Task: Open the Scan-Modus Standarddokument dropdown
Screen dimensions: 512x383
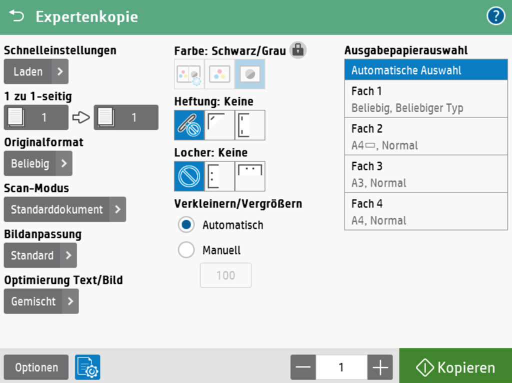Action: pyautogui.click(x=64, y=209)
